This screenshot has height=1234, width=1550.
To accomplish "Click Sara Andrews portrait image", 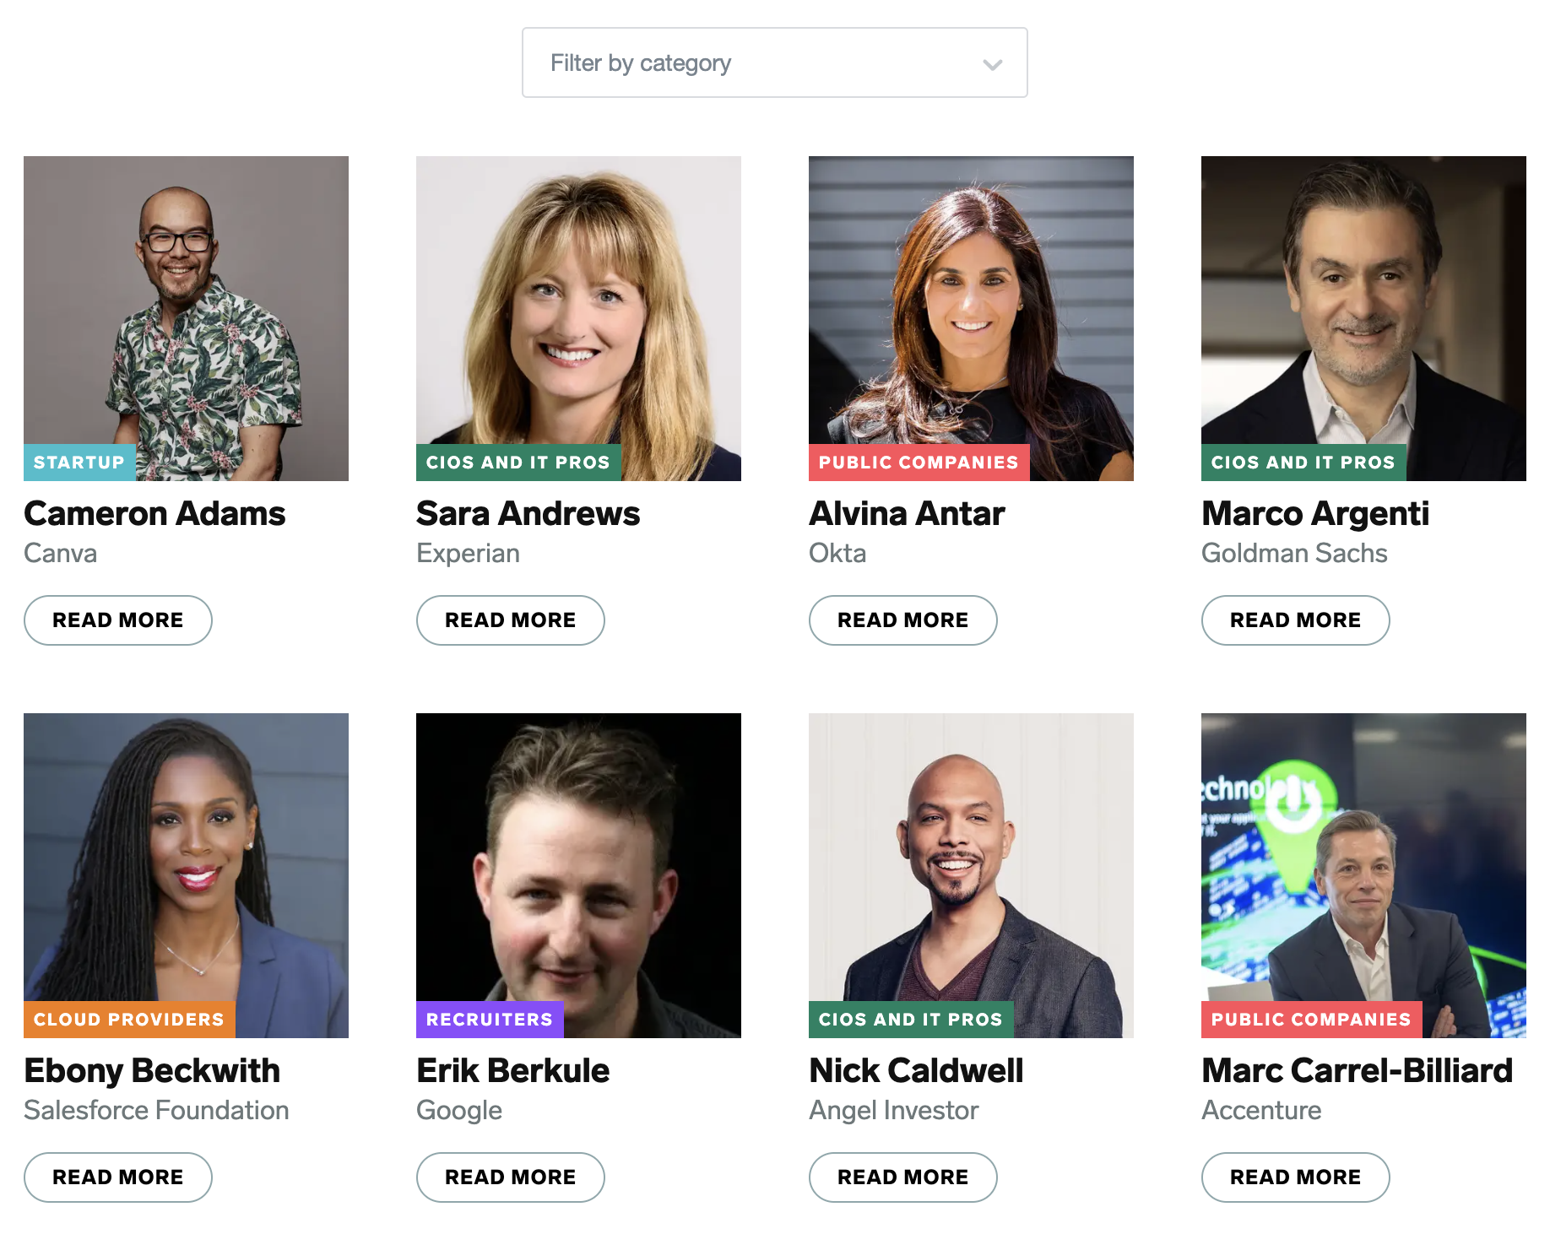I will (578, 318).
